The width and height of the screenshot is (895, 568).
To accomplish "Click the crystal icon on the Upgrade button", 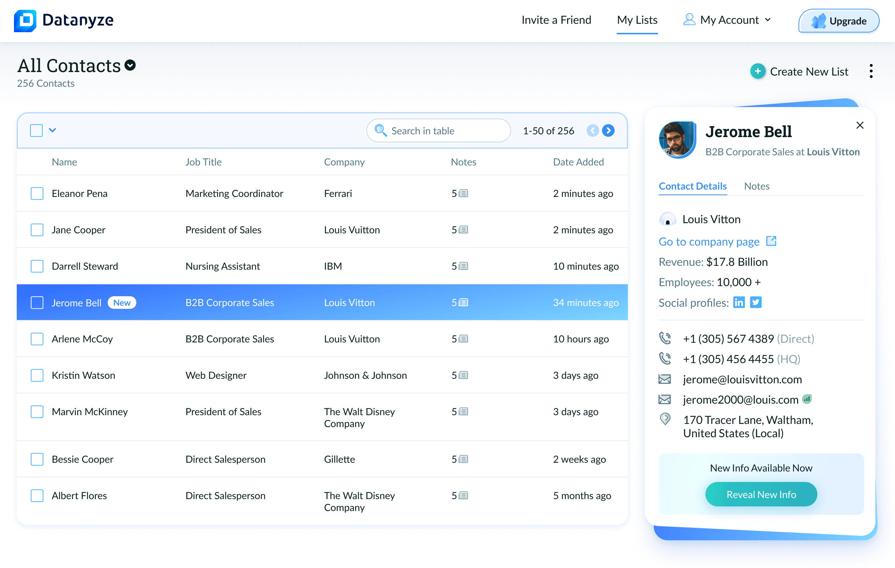I will 819,21.
